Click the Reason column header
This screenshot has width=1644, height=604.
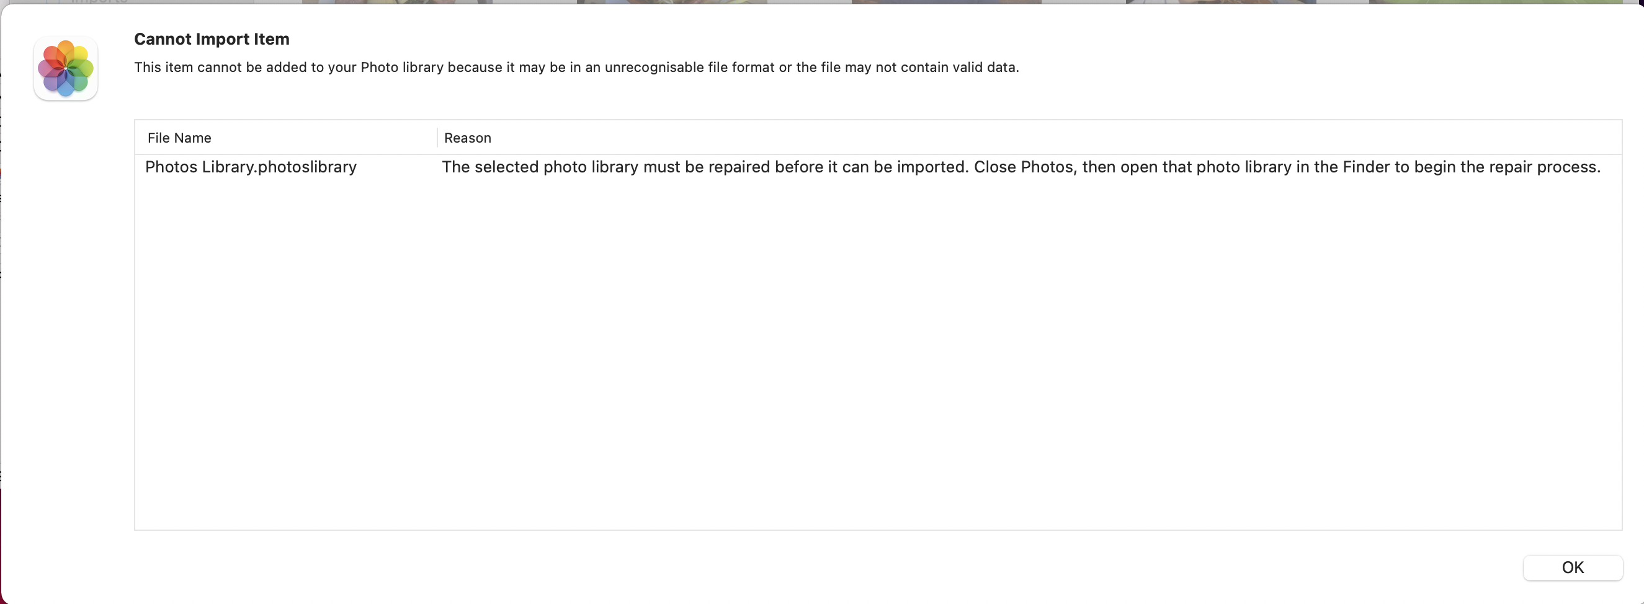pyautogui.click(x=467, y=138)
